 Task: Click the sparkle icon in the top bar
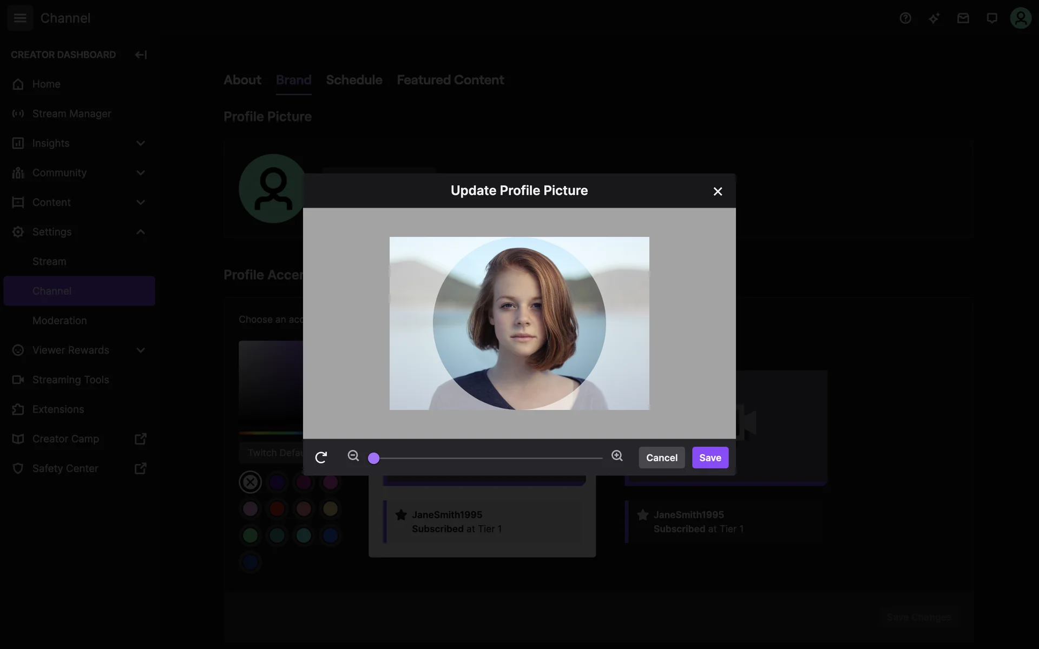(934, 18)
